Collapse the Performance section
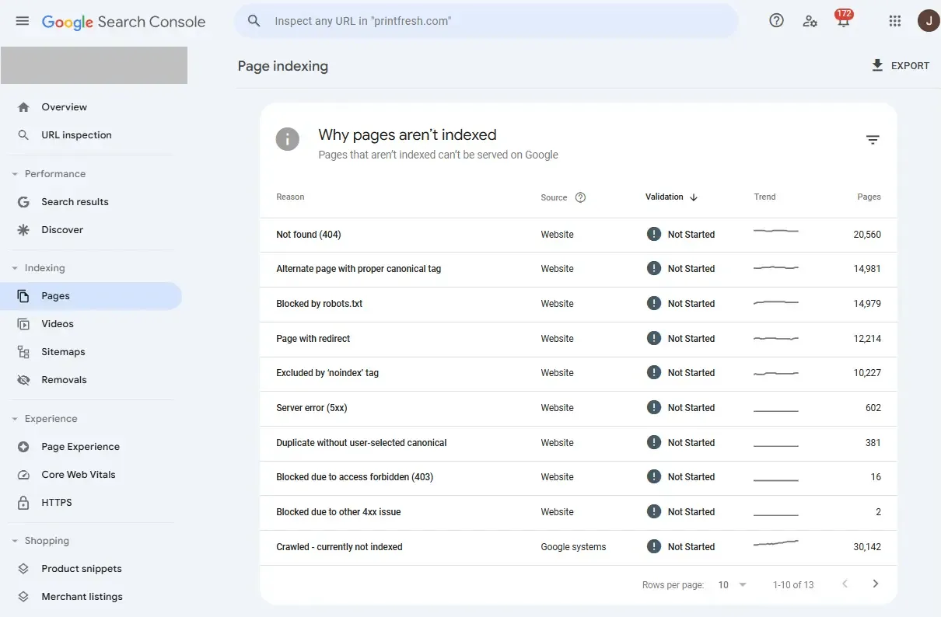Viewport: 941px width, 617px height. (15, 174)
